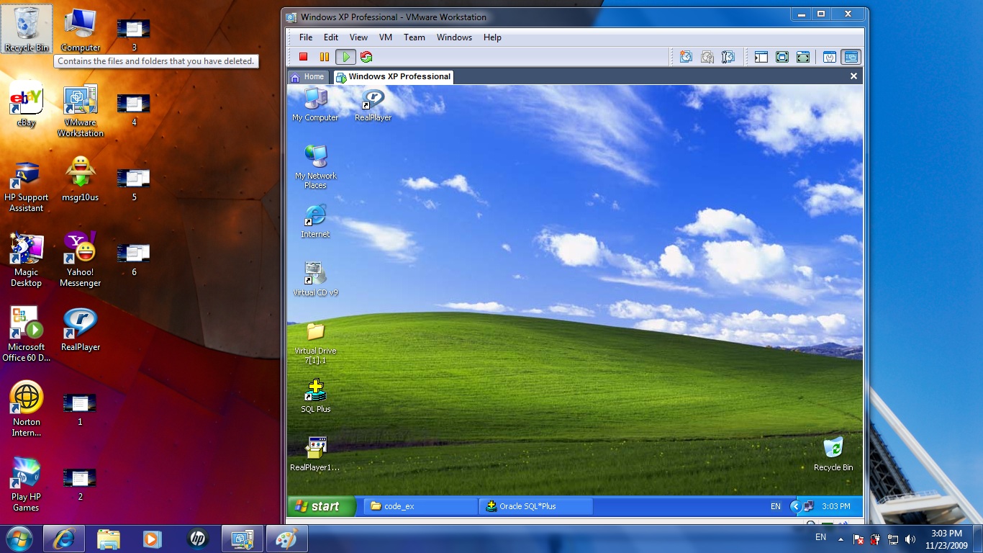Screen dimensions: 983x553
Task: Click the green Power On play button
Action: point(345,57)
